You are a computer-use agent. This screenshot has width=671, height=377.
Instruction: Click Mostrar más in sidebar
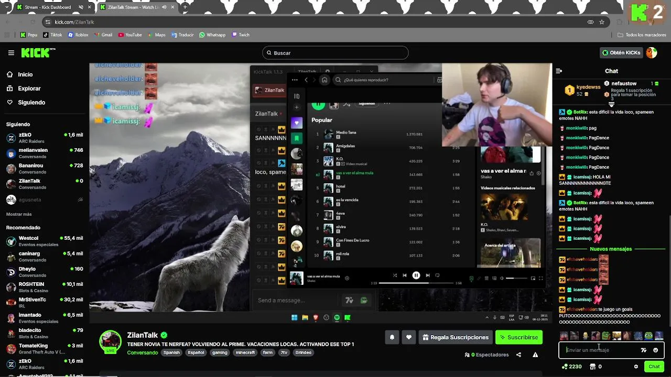(19, 214)
